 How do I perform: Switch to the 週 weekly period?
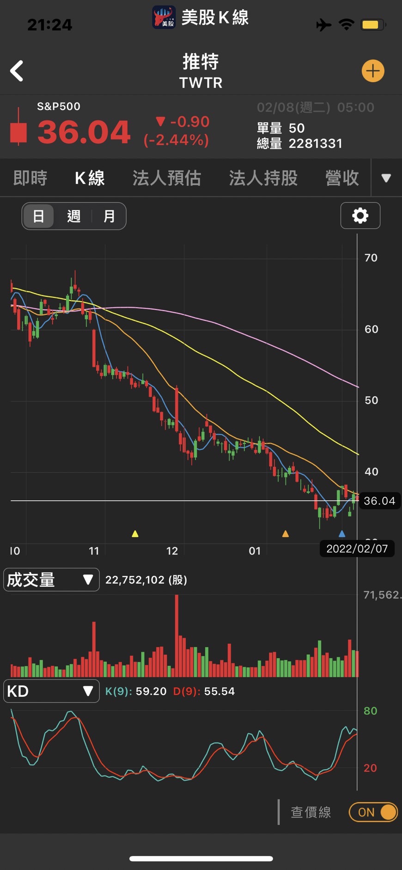(74, 216)
